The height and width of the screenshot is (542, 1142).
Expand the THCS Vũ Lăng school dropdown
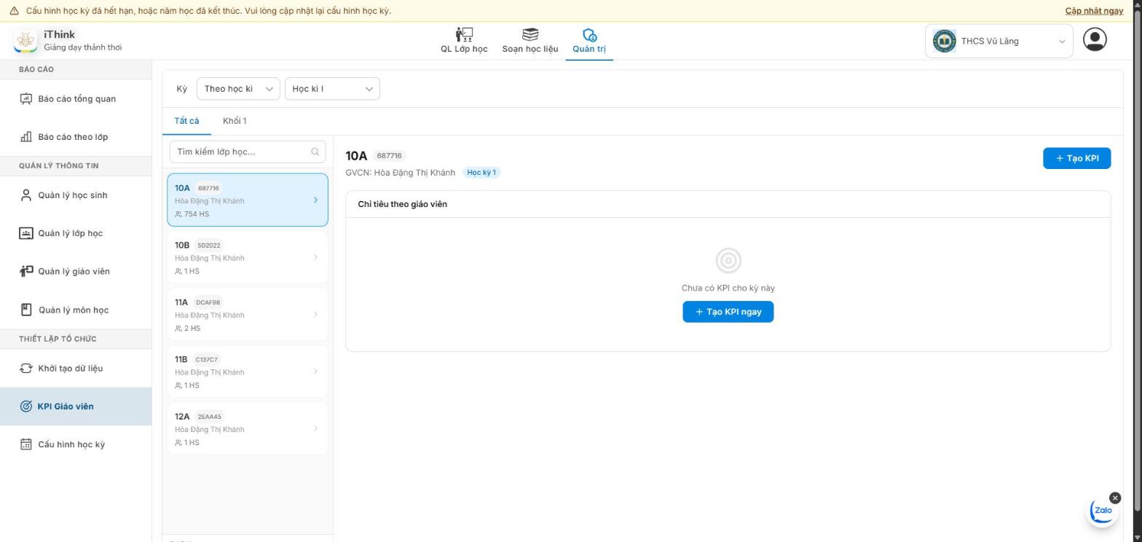[999, 41]
